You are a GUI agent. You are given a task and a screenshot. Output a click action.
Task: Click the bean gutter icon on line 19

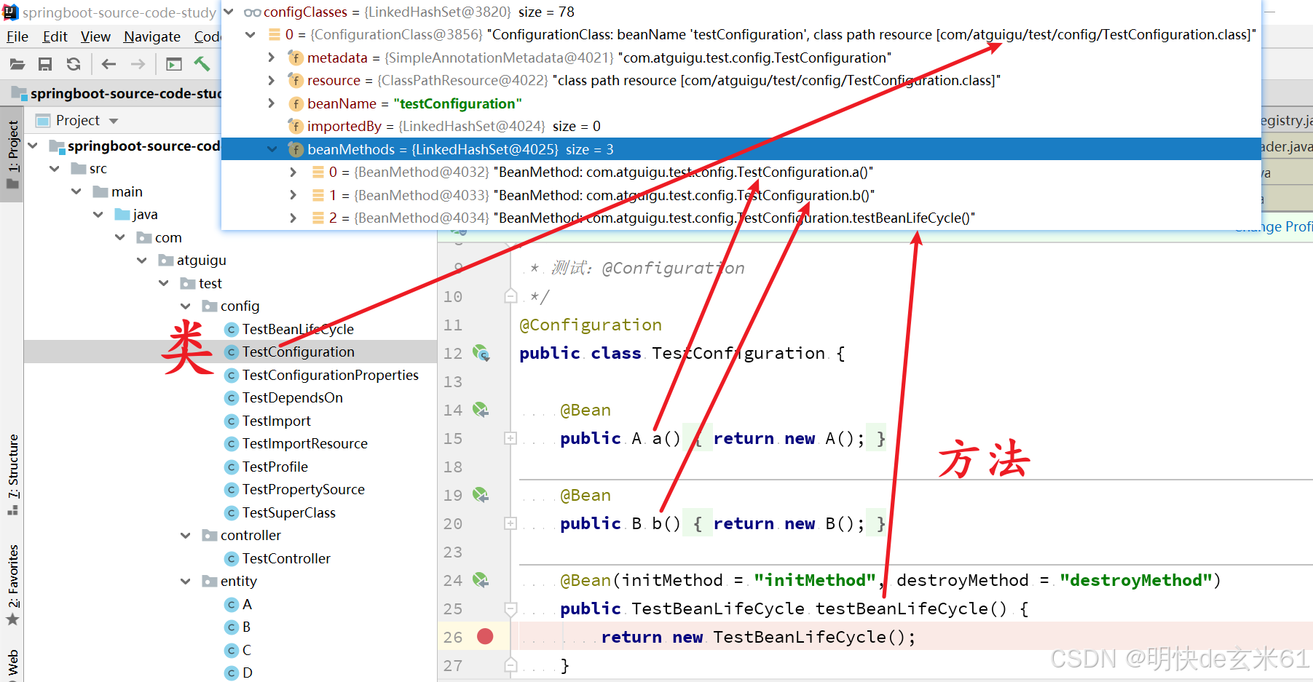click(481, 495)
